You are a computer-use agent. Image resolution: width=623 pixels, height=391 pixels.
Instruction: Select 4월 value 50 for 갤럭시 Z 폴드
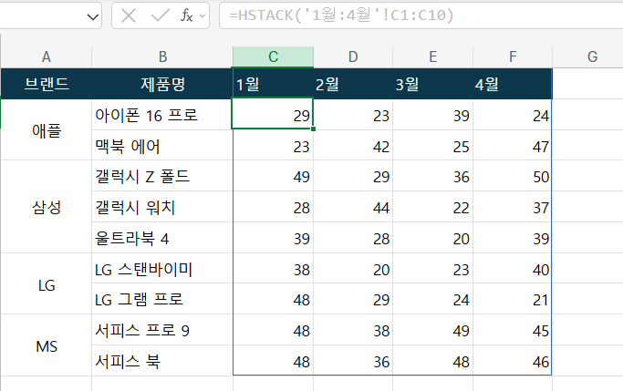pyautogui.click(x=513, y=176)
